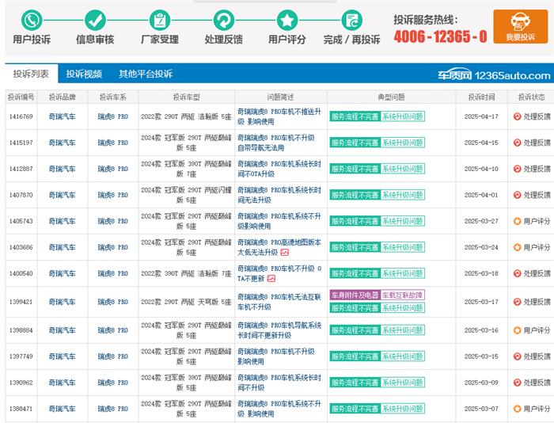The width and height of the screenshot is (554, 423).
Task: Click image icon in complaint 1400540 description
Action: tap(271, 279)
